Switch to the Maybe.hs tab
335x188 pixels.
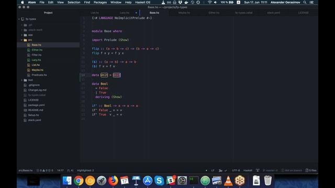pos(184,13)
